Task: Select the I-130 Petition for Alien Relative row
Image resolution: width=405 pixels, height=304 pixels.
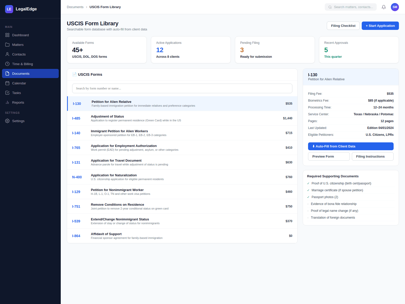Action: click(182, 104)
